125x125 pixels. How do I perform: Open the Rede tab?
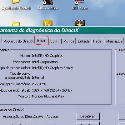(98, 41)
